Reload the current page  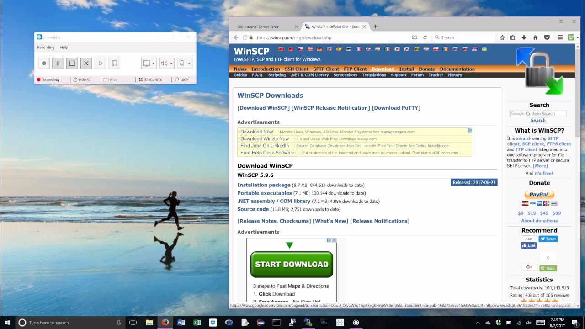tap(425, 37)
